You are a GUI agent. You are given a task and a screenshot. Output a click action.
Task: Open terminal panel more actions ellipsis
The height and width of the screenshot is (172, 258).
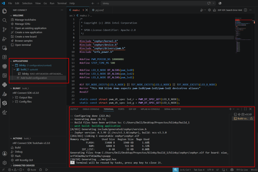(238, 109)
